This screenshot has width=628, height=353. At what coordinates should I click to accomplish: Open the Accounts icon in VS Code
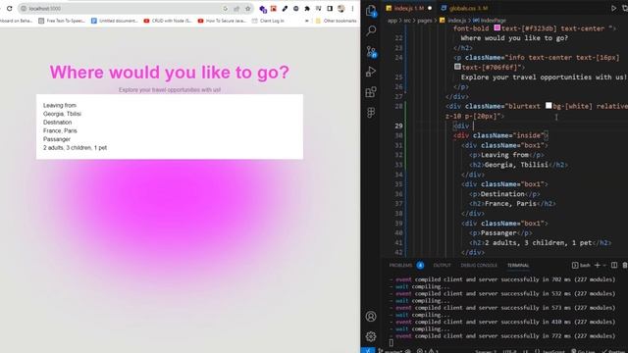point(371,316)
